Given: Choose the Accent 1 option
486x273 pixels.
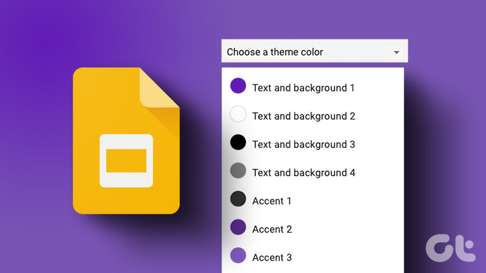Looking at the screenshot, I should pyautogui.click(x=272, y=200).
